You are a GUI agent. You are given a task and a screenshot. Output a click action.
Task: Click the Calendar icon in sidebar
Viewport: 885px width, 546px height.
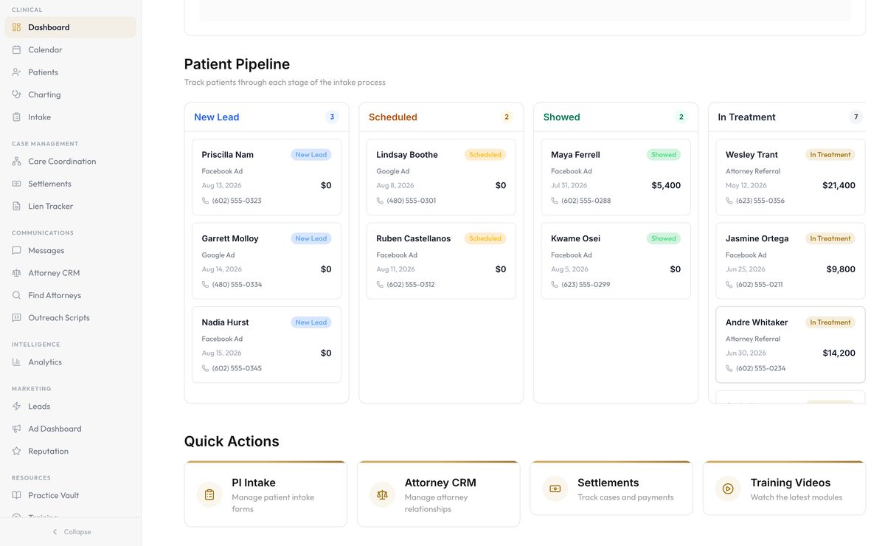17,49
